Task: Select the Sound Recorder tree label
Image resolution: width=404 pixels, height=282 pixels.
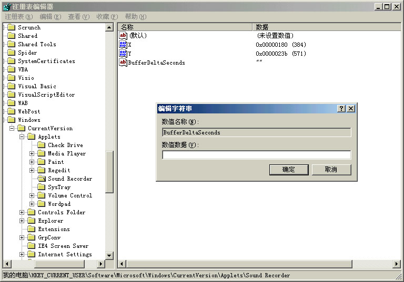Action: coord(70,179)
